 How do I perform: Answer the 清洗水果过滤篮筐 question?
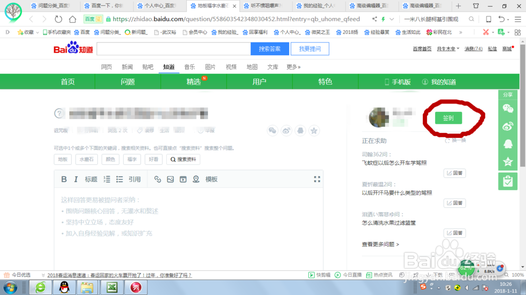(454, 233)
